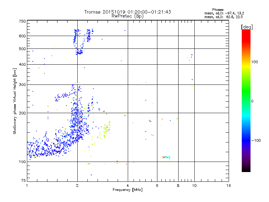Click the x-axis tick label '16'
The height and width of the screenshot is (202, 269).
coord(229,186)
